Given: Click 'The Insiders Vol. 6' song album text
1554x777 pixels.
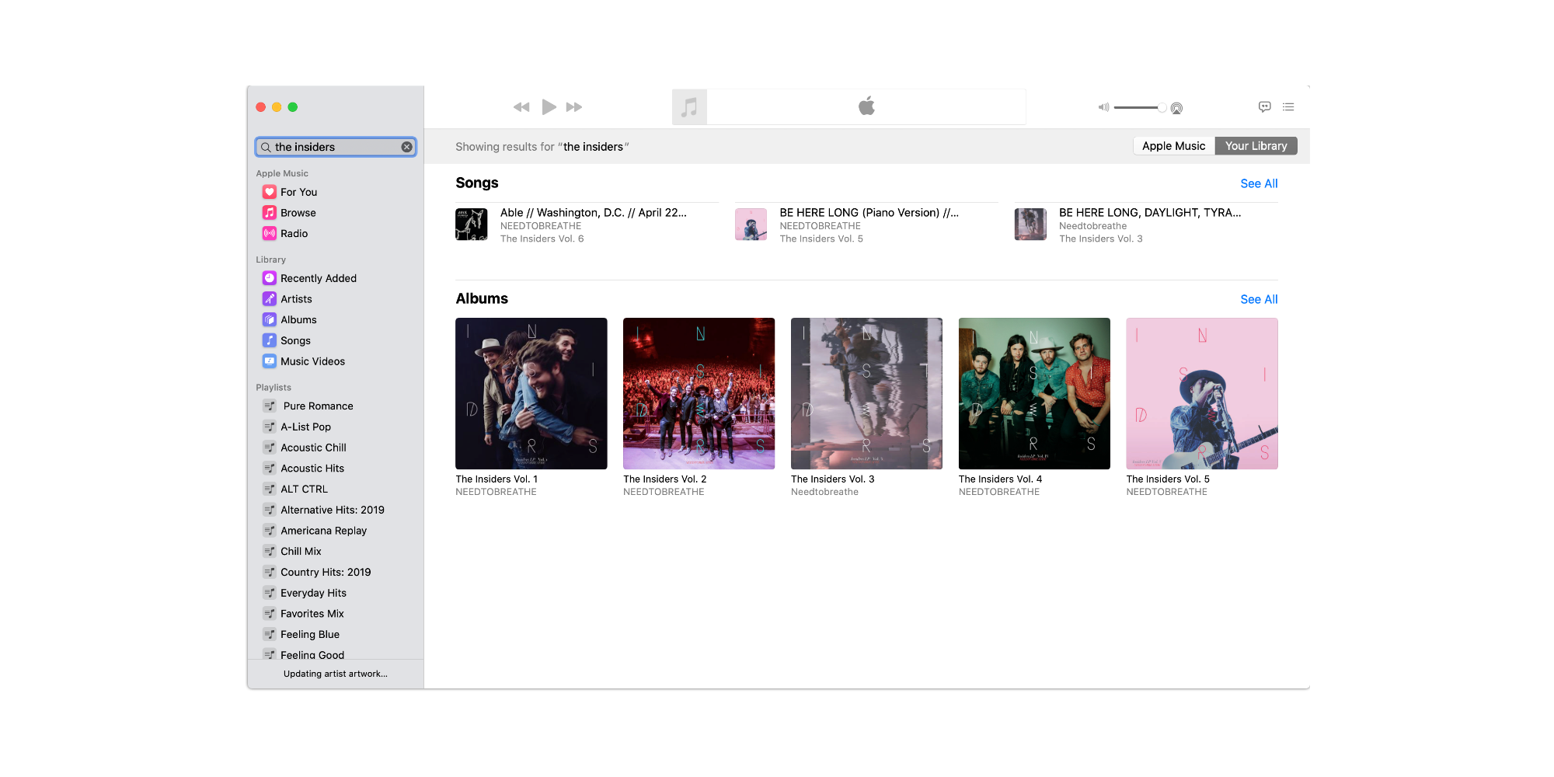Looking at the screenshot, I should coord(542,239).
